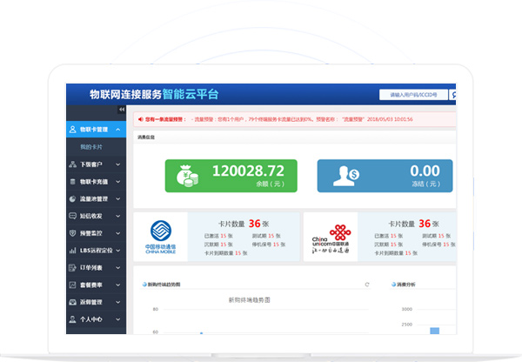Click the money bag balance icon

(188, 175)
